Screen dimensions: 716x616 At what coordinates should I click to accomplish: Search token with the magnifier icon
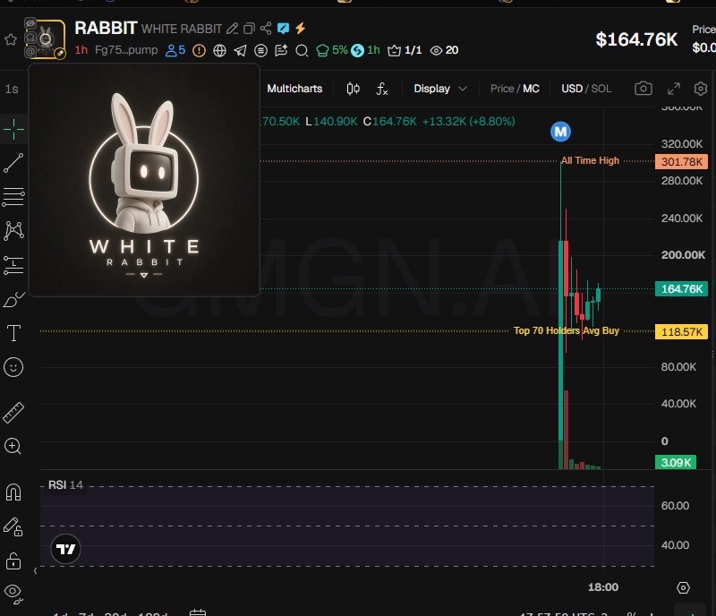tap(302, 50)
